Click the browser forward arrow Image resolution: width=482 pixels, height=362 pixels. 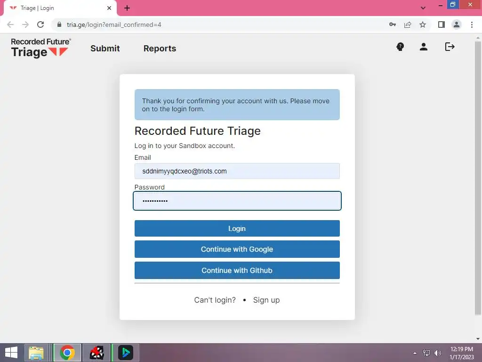tap(25, 25)
